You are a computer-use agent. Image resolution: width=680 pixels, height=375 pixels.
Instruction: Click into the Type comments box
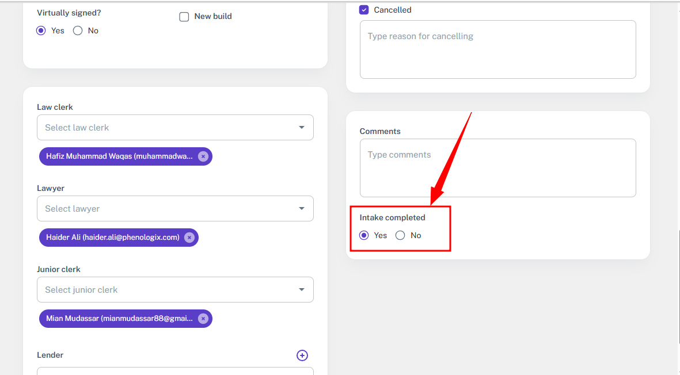pyautogui.click(x=498, y=168)
